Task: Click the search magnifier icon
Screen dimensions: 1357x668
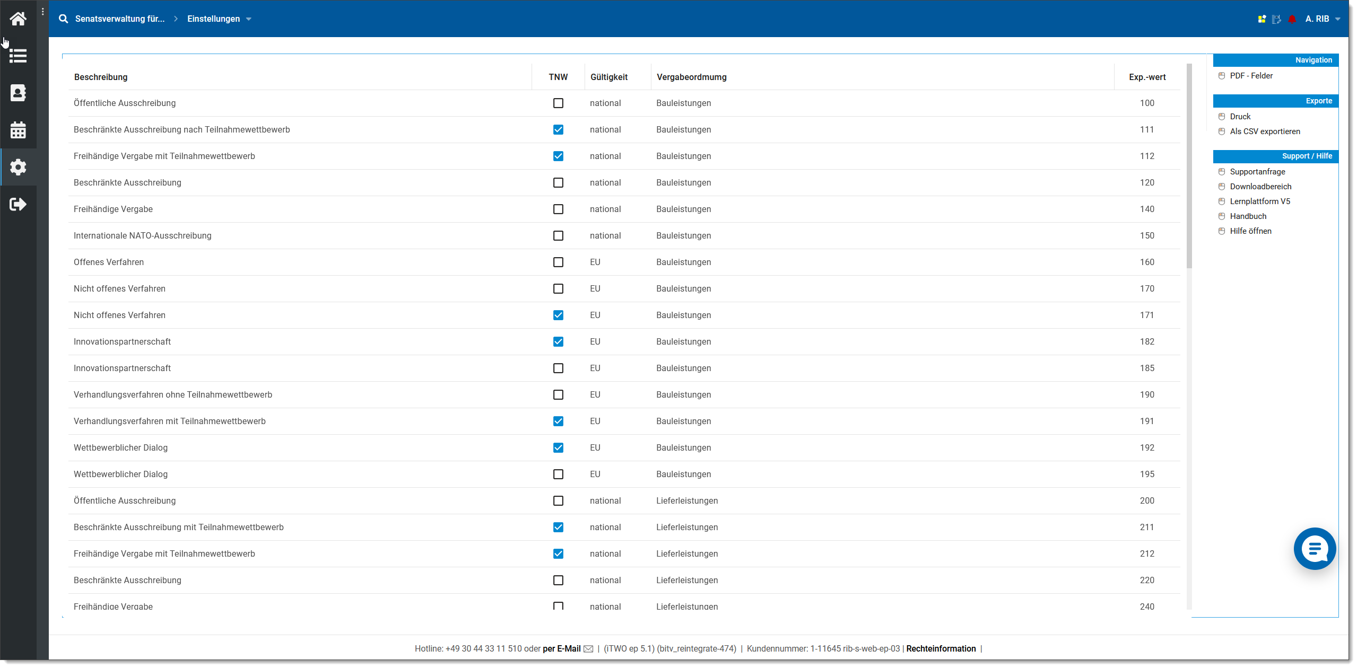Action: [x=63, y=19]
